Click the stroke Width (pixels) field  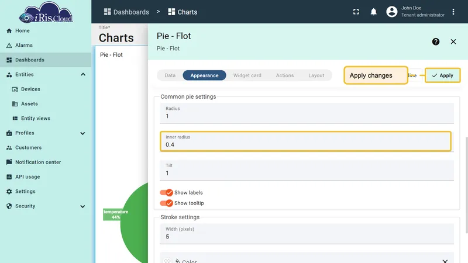[307, 234]
